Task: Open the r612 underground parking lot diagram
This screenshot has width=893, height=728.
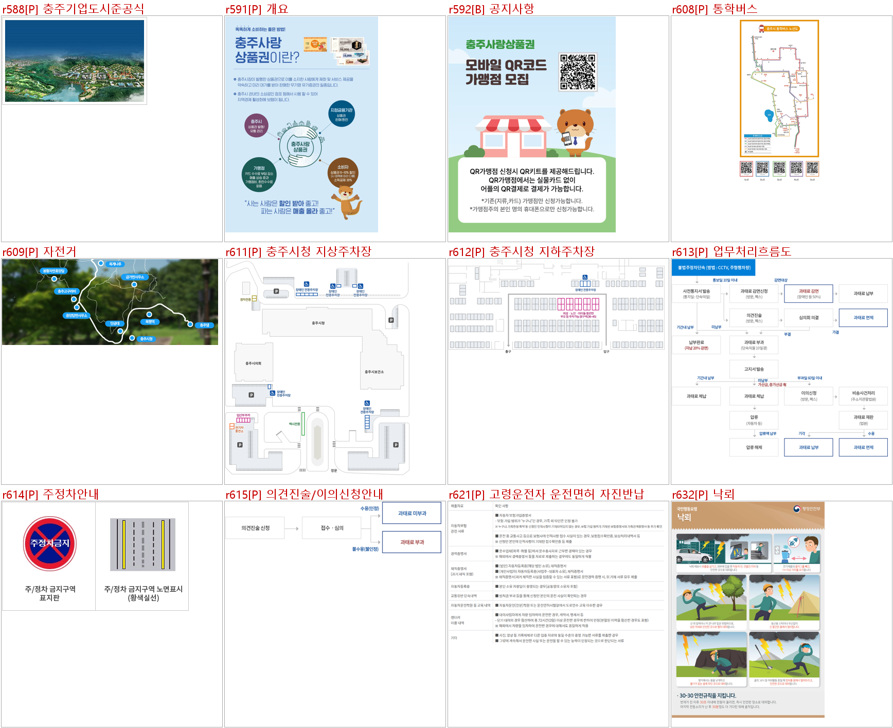Action: pos(557,306)
